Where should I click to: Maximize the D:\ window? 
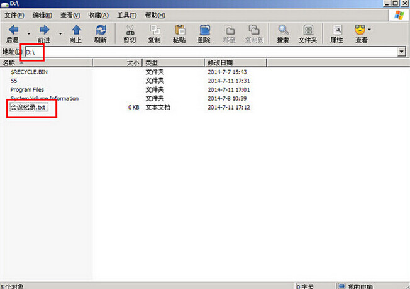click(x=396, y=3)
